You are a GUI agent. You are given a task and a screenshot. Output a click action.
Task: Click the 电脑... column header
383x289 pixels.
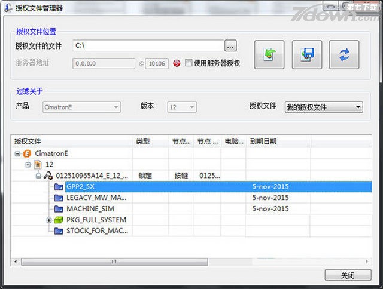click(x=234, y=141)
